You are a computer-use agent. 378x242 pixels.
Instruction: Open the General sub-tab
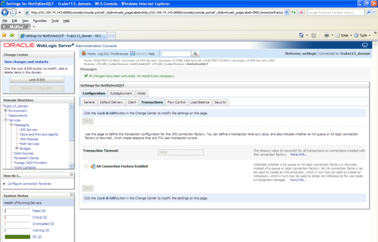click(x=89, y=102)
